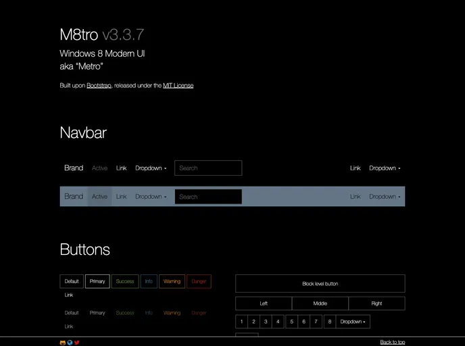Expand Dropdown next to Link in blue navbar
The width and height of the screenshot is (465, 346).
pyautogui.click(x=385, y=197)
